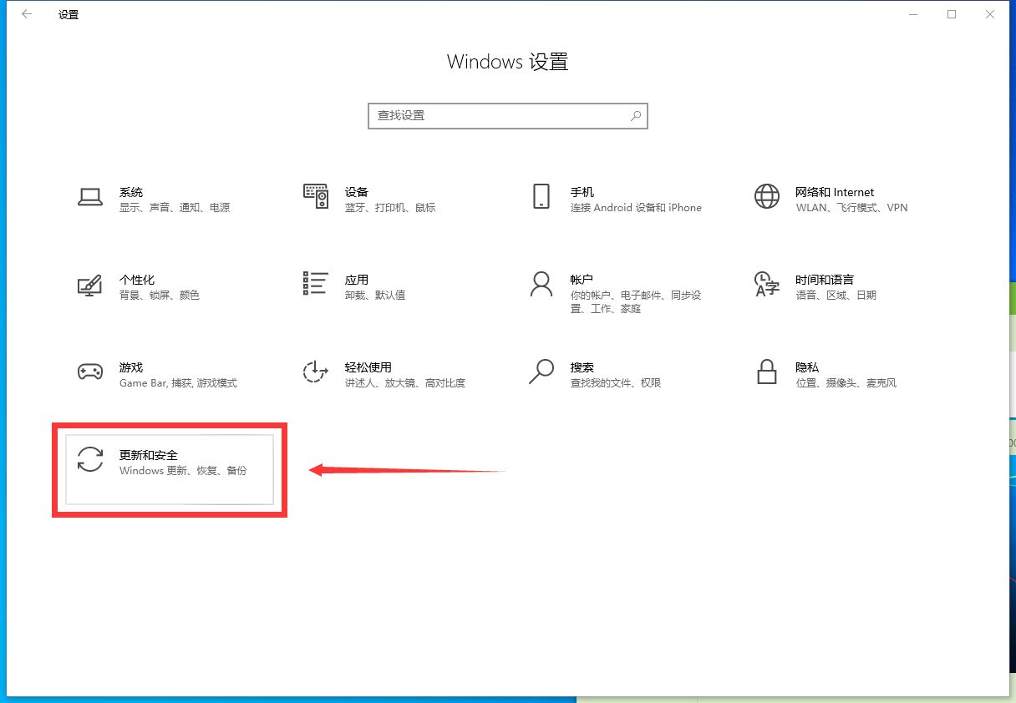Open the 个性化 paintbrush icon

coord(90,284)
